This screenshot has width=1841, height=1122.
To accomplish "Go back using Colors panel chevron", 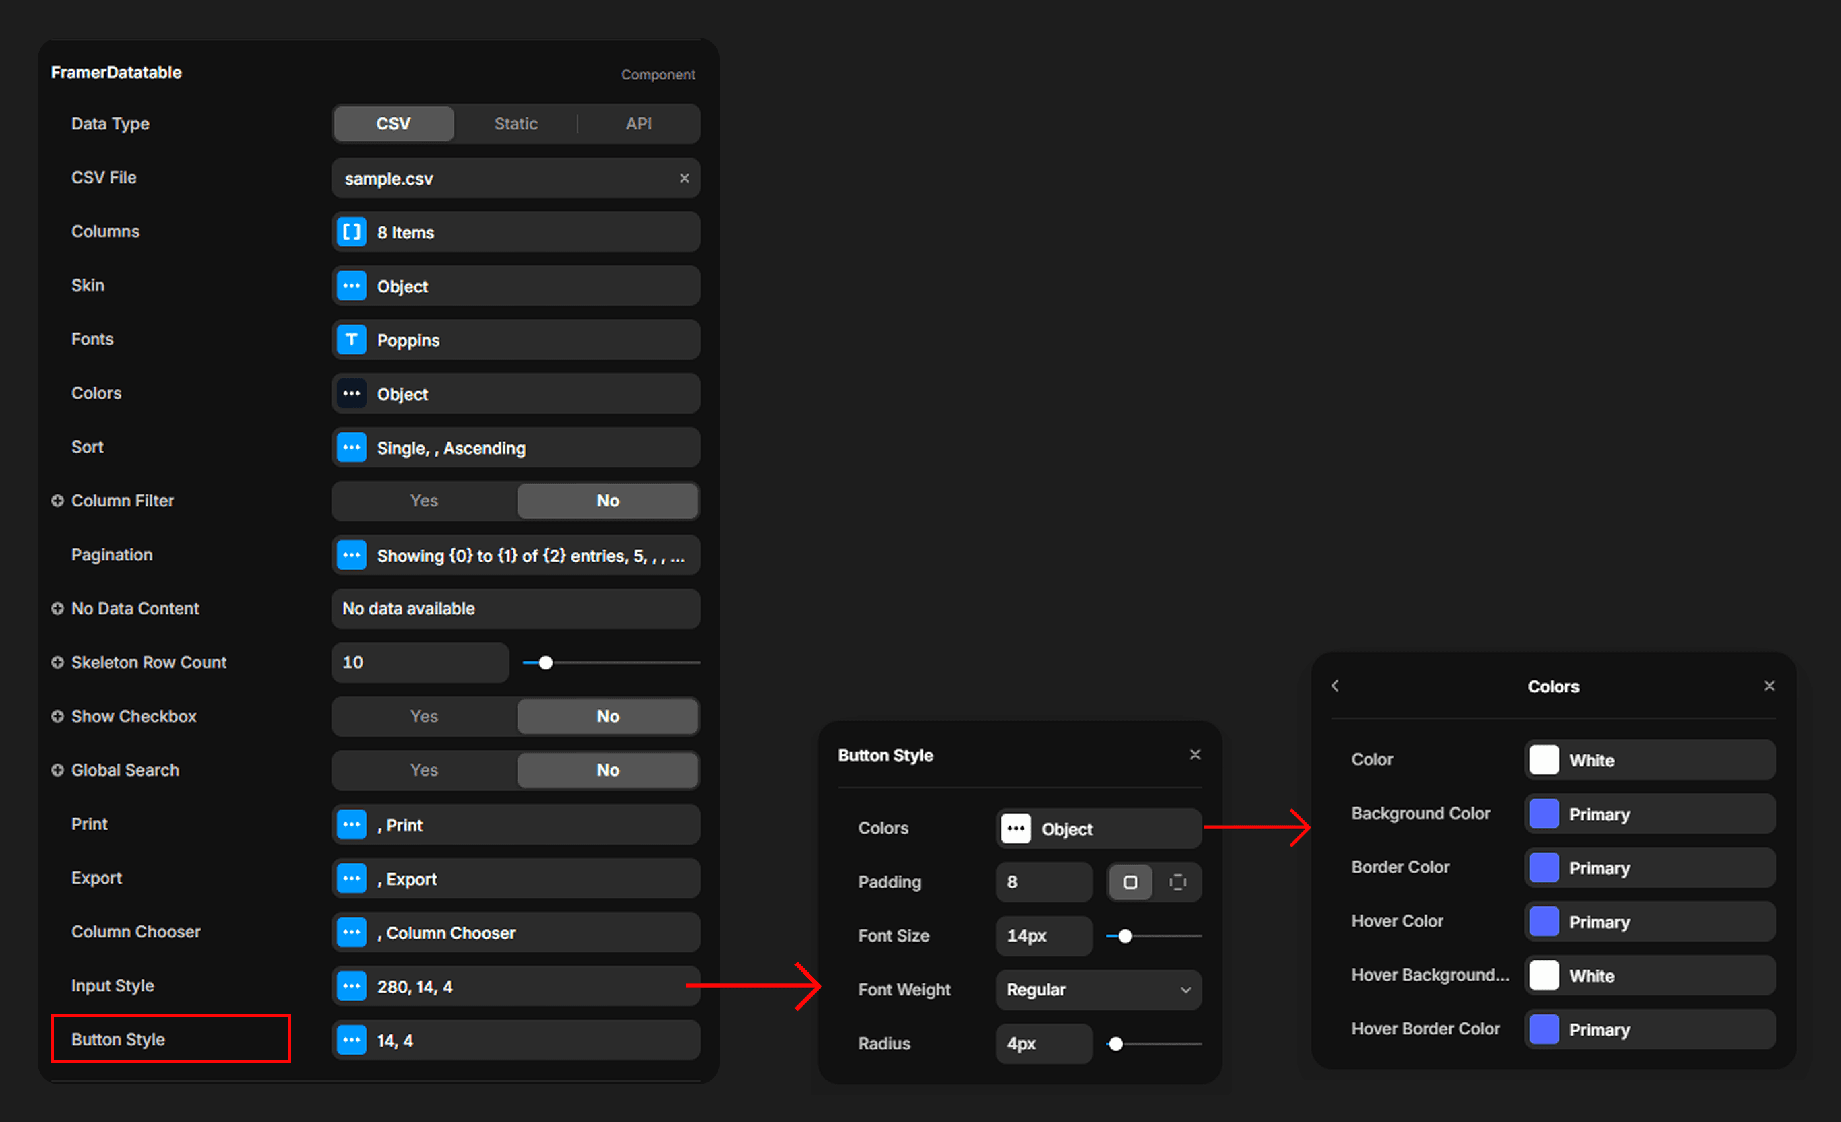I will point(1335,686).
